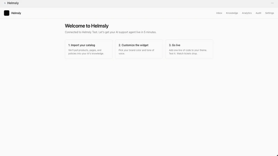Click the small icon beside the Helmsly title

coord(5,3)
